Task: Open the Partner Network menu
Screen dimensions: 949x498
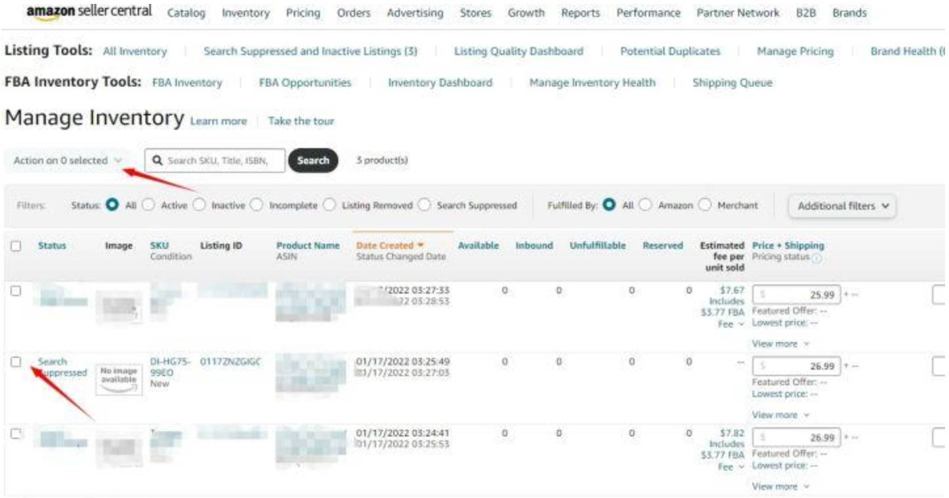Action: pos(739,13)
